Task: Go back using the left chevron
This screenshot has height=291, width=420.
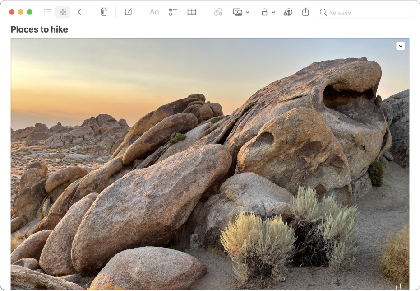Action: point(79,12)
